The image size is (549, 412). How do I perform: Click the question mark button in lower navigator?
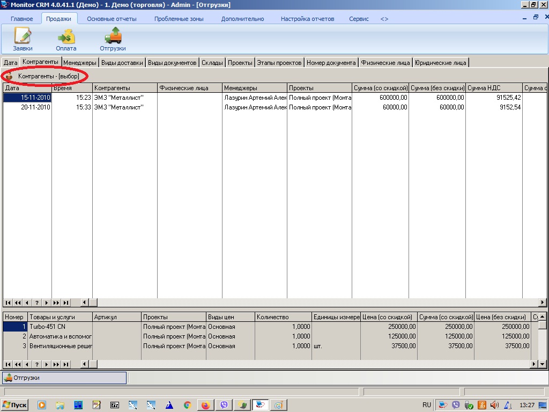click(x=37, y=364)
